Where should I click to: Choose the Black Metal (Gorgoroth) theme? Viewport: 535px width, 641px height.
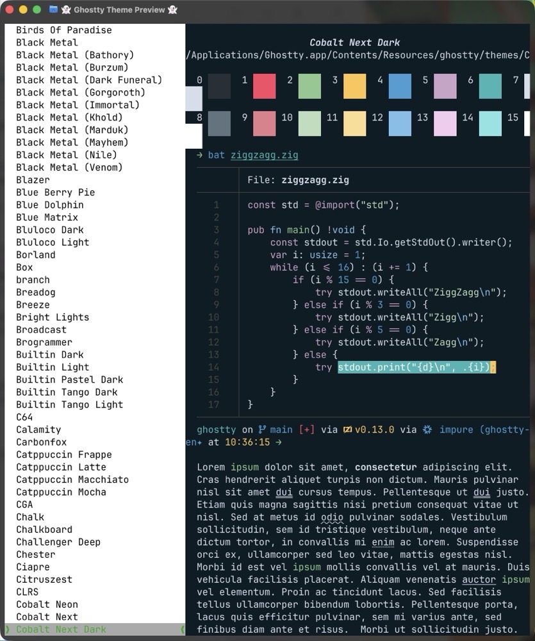pos(81,92)
